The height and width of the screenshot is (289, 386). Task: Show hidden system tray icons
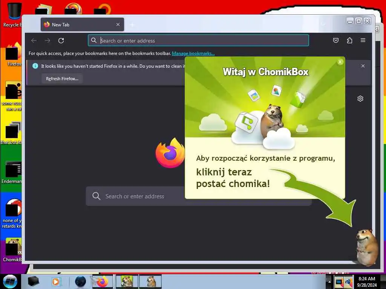coord(329,281)
